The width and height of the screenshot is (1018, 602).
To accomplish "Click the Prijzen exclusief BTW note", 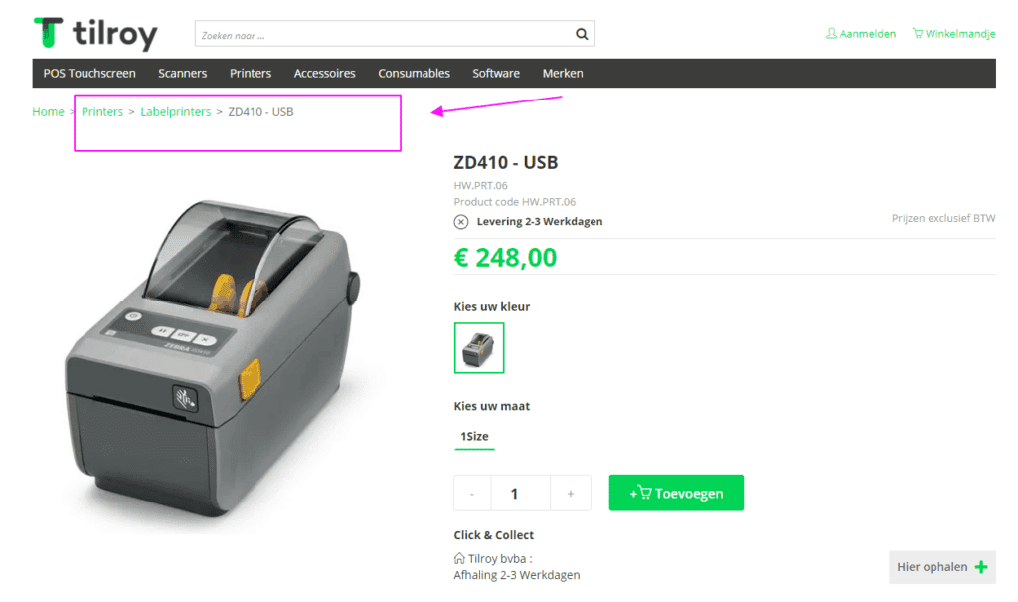I will coord(943,218).
